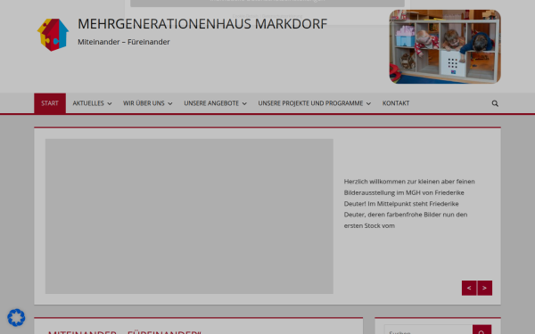The width and height of the screenshot is (535, 334).
Task: Click the red search submit button in sidebar
Action: pos(481,330)
